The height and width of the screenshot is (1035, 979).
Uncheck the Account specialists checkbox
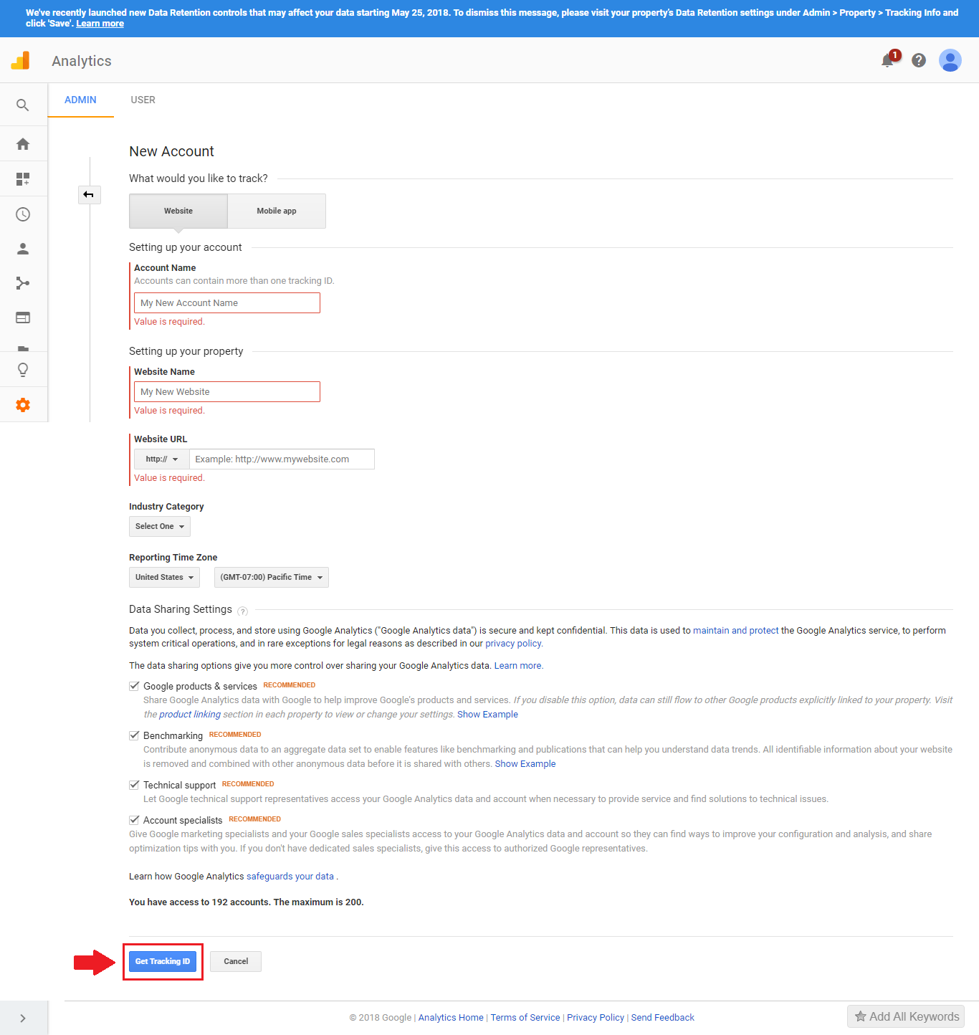tap(134, 820)
